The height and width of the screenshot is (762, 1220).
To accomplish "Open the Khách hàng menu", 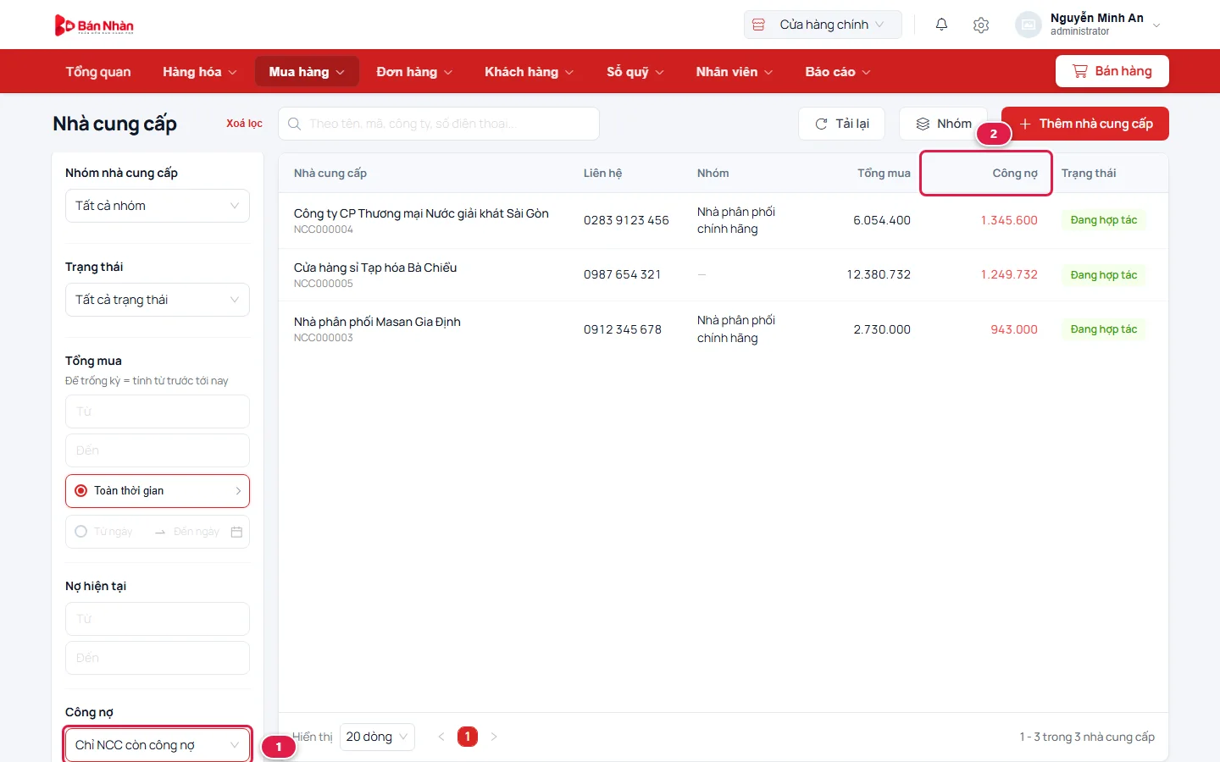I will coord(529,72).
